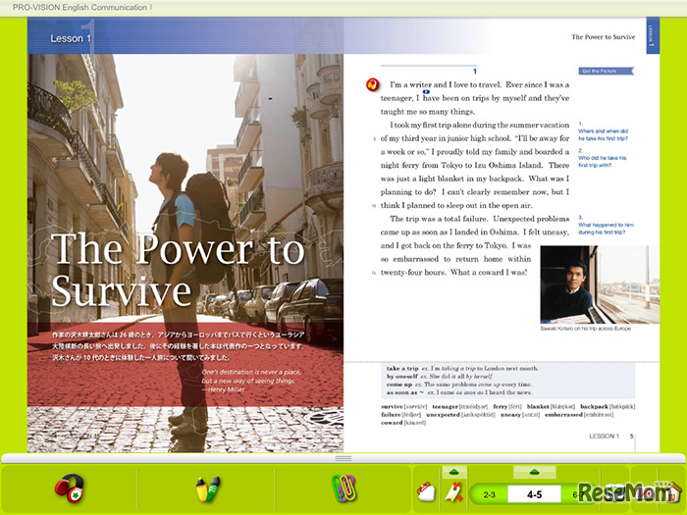687x515 pixels.
Task: Select the current 4-5 page spread
Action: point(534,494)
